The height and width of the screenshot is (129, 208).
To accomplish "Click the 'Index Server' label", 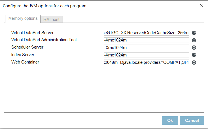I will pos(23,55).
